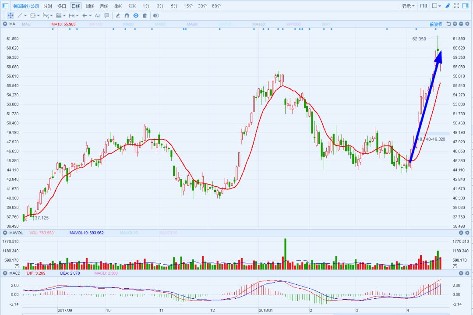The height and width of the screenshot is (315, 473).
Task: Click the 62.350 high price label
Action: 419,39
